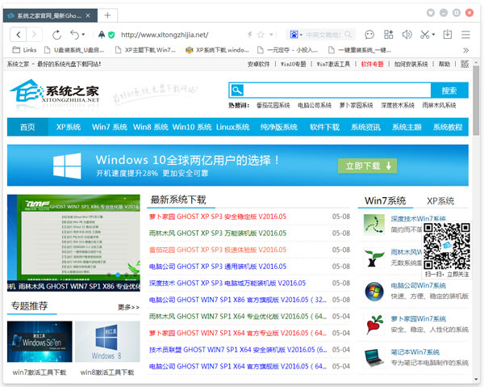This screenshot has height=387, width=484.
Task: Click the 萝卜家园Win7系统 radish icon
Action: 374,325
